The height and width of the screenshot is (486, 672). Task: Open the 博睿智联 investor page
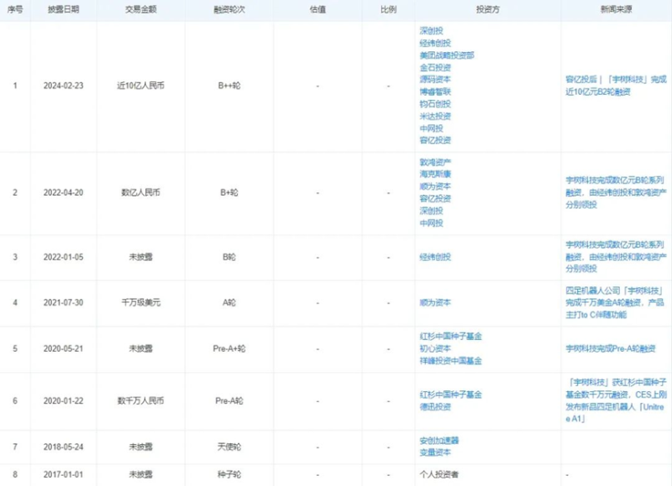click(435, 91)
